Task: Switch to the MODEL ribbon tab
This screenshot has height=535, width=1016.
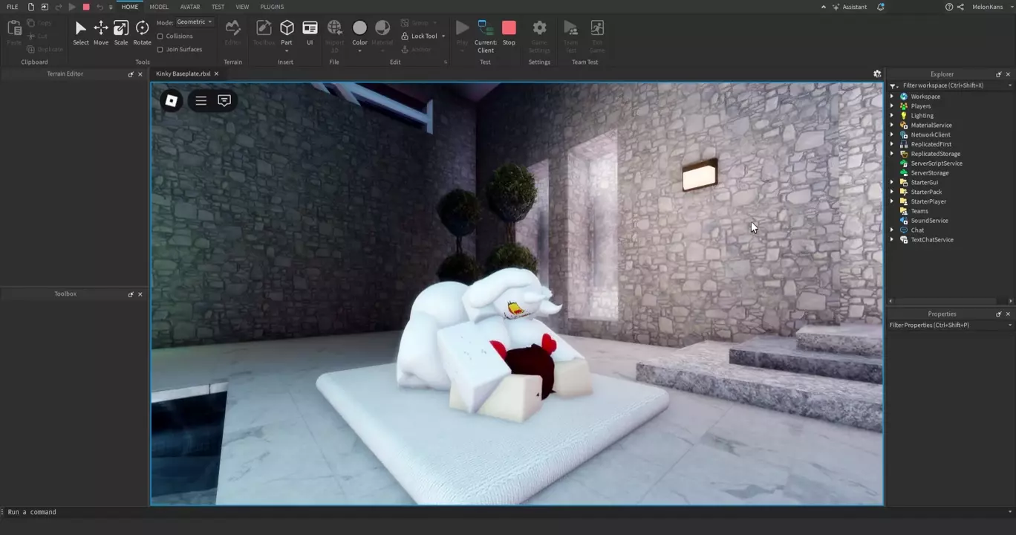Action: pyautogui.click(x=159, y=7)
